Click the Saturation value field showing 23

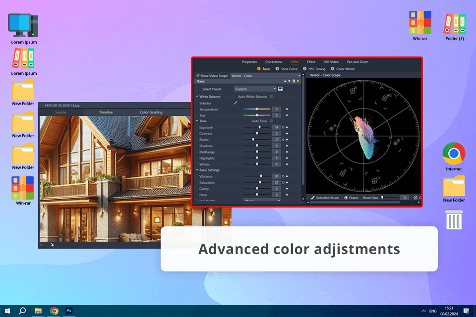coord(276,183)
